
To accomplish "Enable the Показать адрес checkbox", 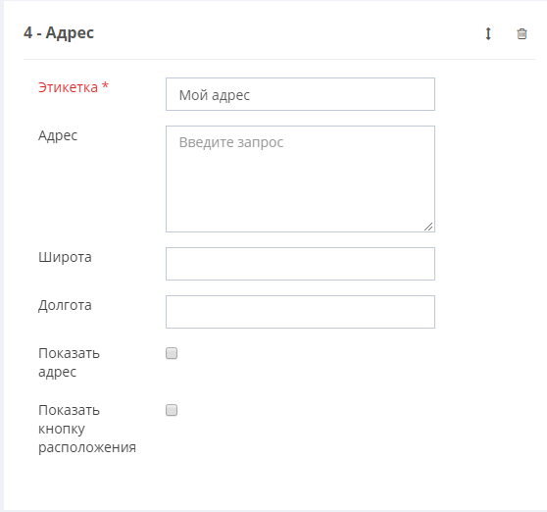I will 172,353.
